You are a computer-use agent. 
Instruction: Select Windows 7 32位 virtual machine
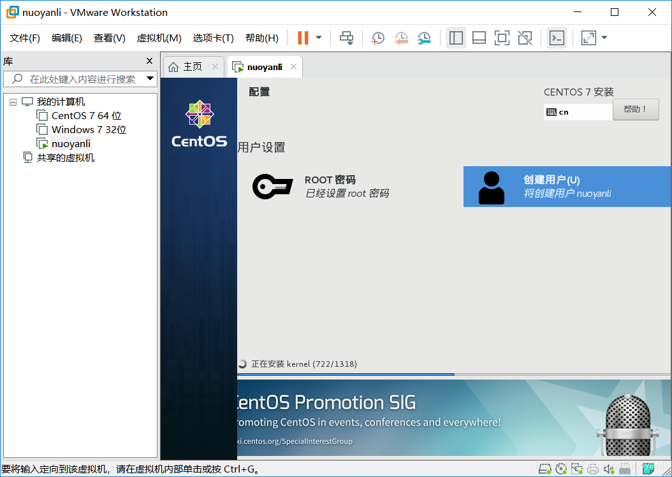[x=89, y=130]
